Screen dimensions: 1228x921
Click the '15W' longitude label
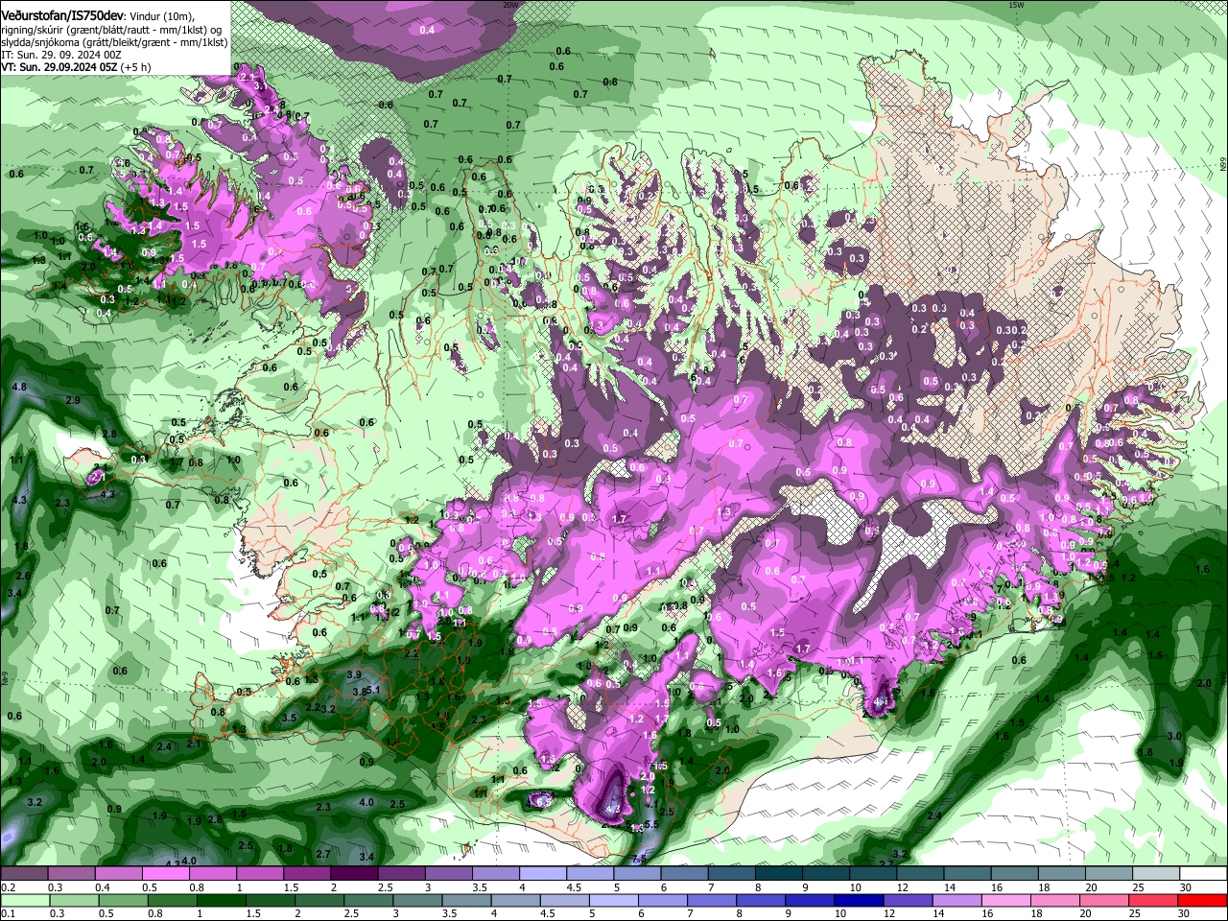[x=1018, y=4]
